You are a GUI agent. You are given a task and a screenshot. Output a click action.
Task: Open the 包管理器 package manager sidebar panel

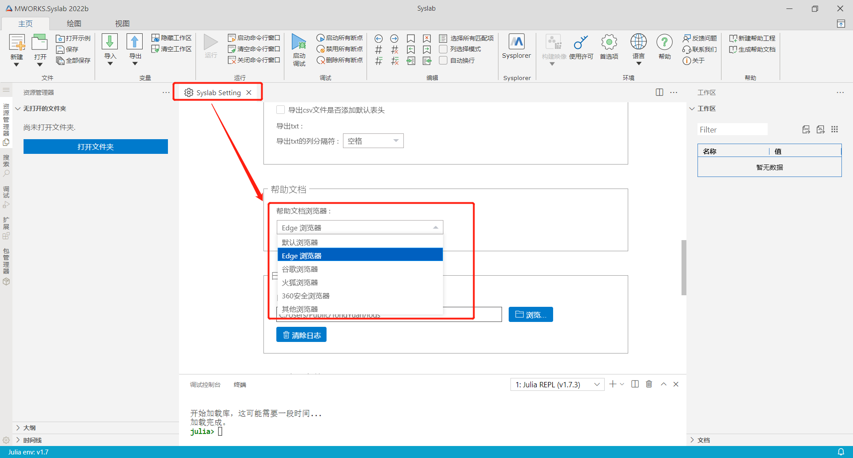click(6, 267)
